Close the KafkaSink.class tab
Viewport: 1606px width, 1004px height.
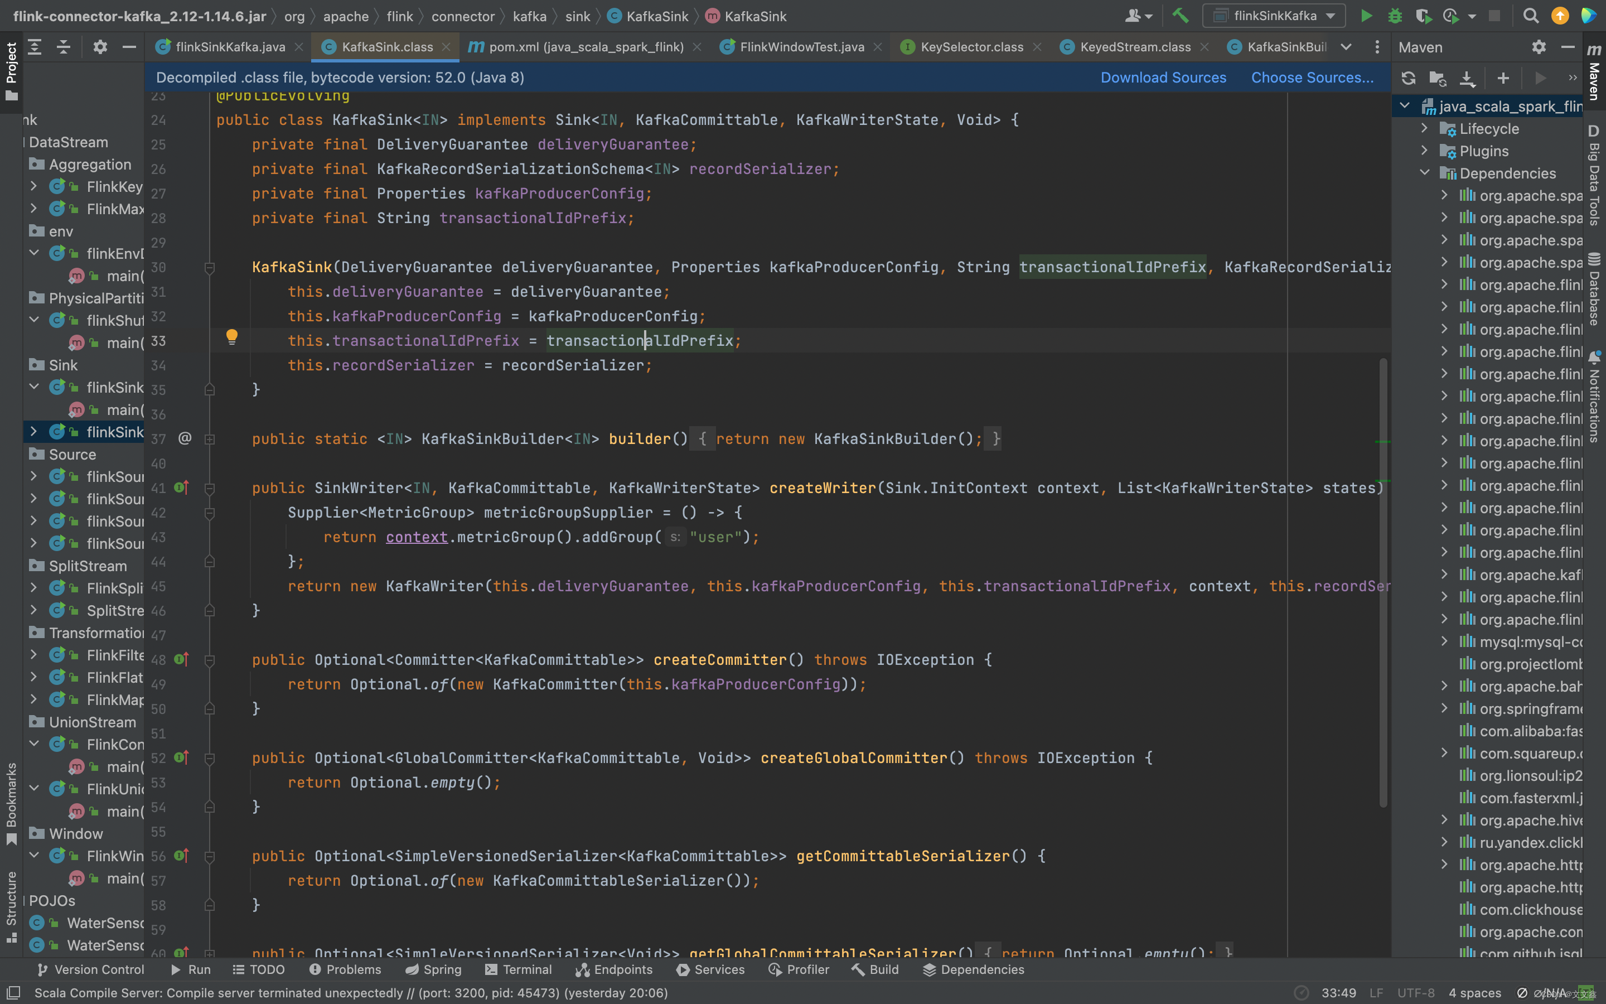click(x=446, y=47)
